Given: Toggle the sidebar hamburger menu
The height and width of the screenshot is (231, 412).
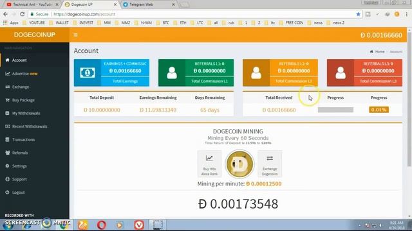Looking at the screenshot, I should 76,35.
